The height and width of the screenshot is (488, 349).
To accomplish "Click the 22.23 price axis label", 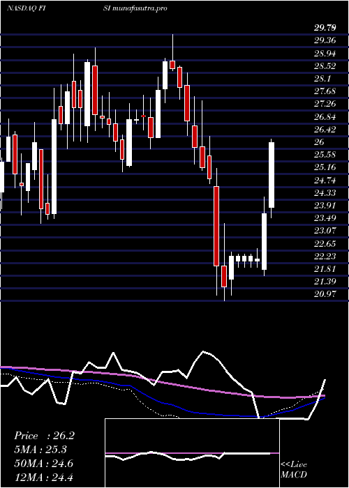I will point(325,256).
